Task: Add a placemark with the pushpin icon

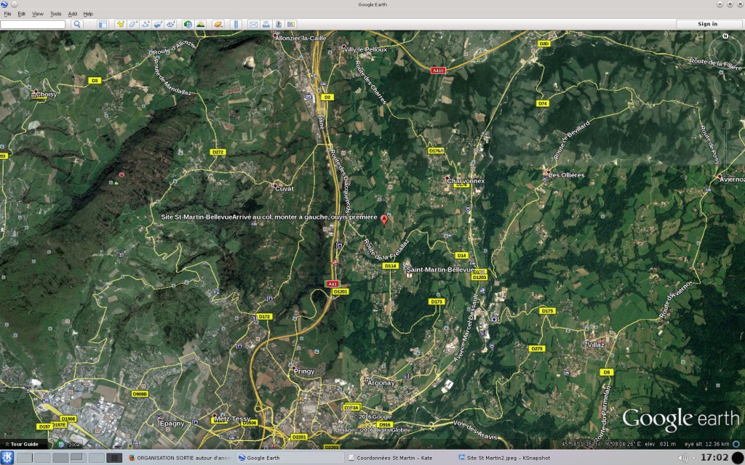Action: point(121,24)
